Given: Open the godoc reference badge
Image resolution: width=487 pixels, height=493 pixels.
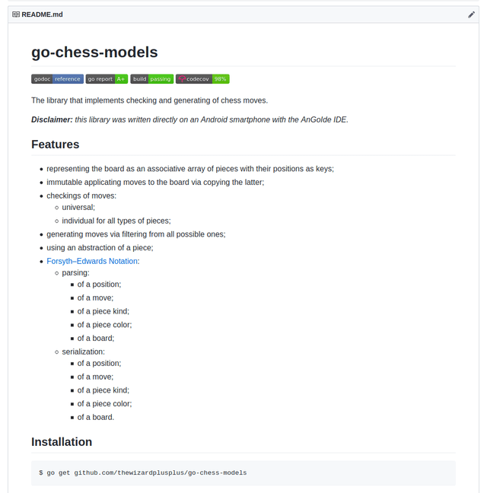Looking at the screenshot, I should pos(58,79).
